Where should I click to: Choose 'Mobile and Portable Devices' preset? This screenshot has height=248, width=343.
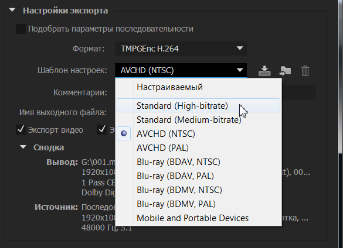198,218
